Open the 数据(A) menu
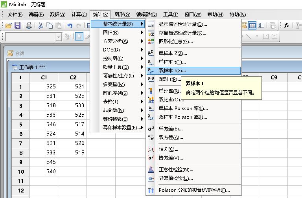The width and height of the screenshot is (302, 198). click(57, 15)
